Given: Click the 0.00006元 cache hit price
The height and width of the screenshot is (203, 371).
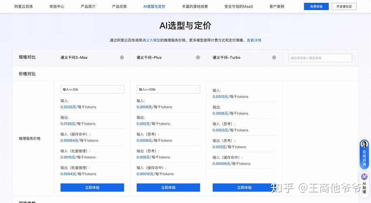Looking at the screenshot, I should point(222,164).
